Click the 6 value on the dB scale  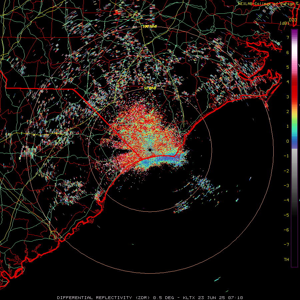click(288, 52)
